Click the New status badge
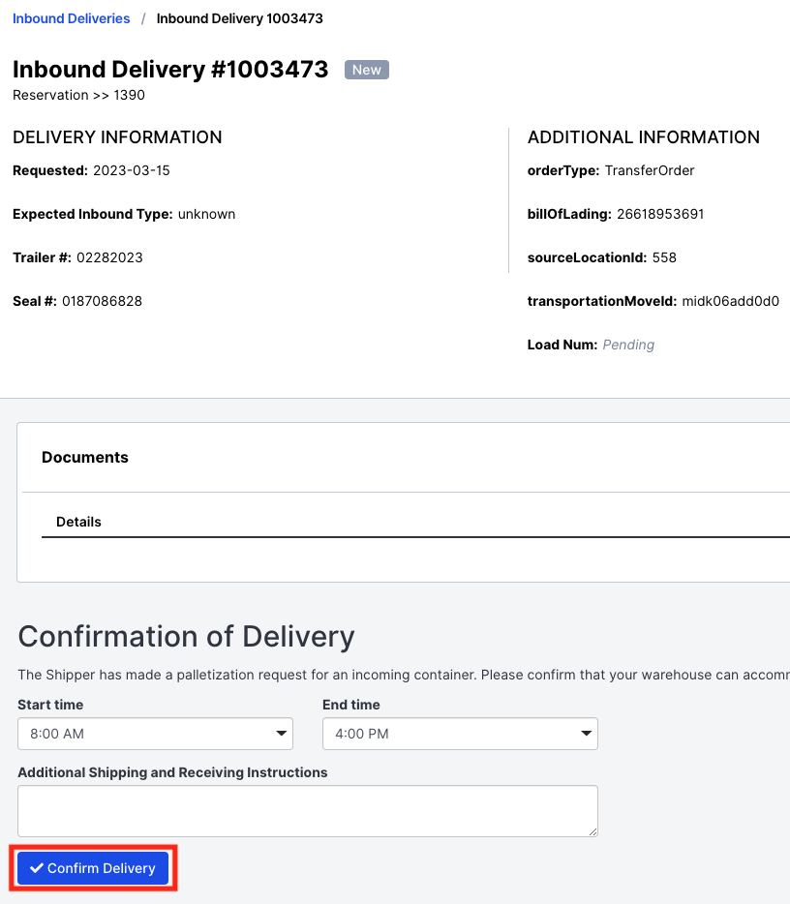This screenshot has width=790, height=904. pyautogui.click(x=366, y=69)
